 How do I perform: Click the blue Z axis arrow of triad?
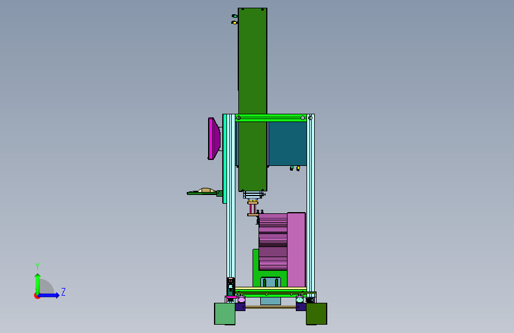pos(49,295)
